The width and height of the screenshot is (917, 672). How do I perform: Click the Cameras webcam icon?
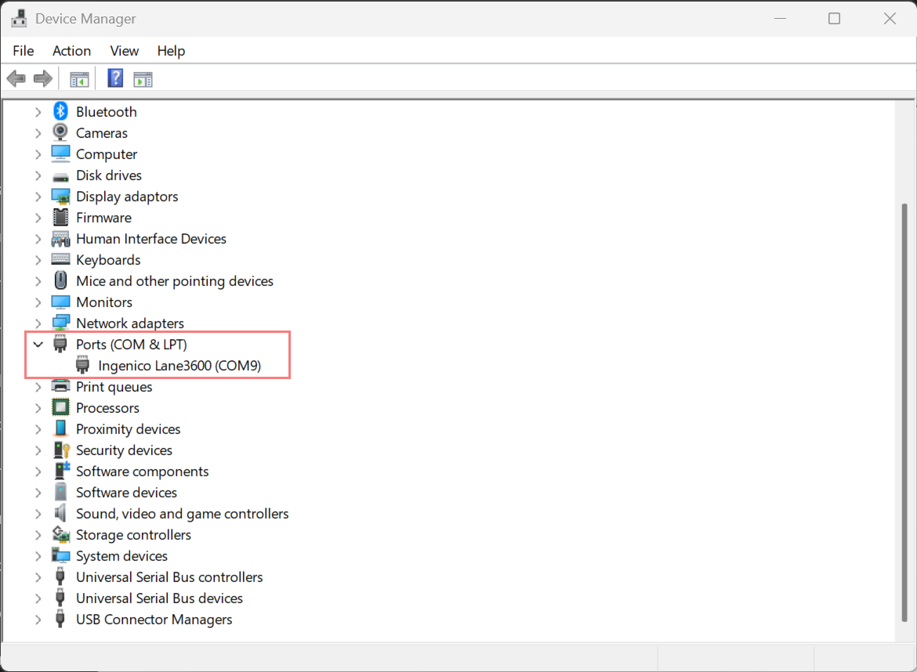tap(60, 133)
